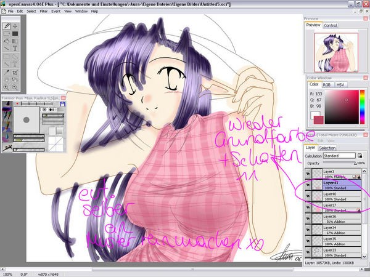Open the Control tab in Preview panel
The height and width of the screenshot is (277, 370).
point(331,25)
